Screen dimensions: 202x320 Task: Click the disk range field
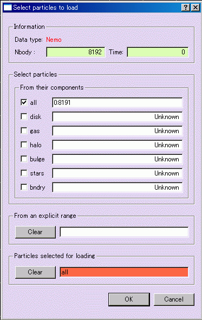click(118, 117)
